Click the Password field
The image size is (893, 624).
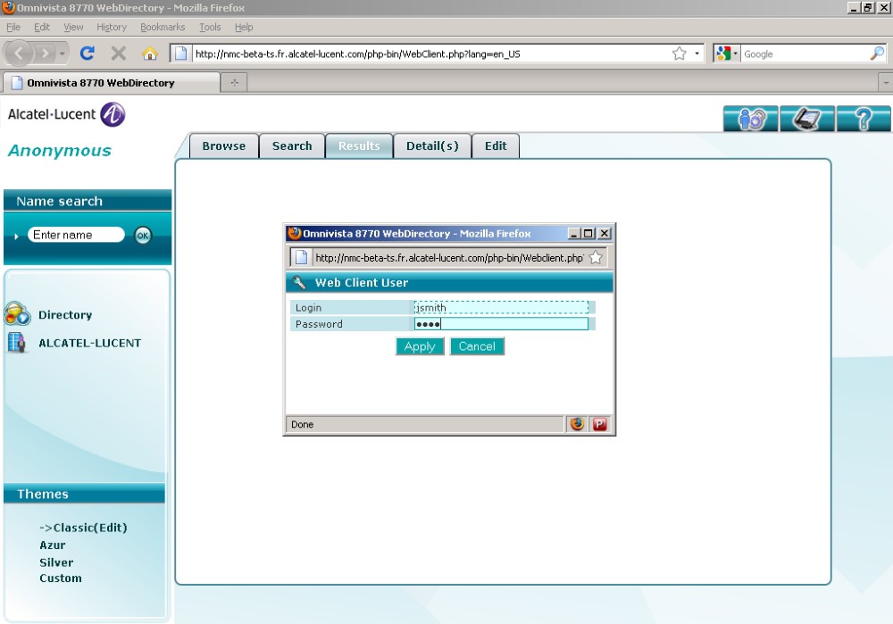click(x=501, y=324)
